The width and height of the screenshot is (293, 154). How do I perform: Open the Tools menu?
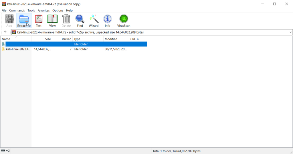coord(31,11)
